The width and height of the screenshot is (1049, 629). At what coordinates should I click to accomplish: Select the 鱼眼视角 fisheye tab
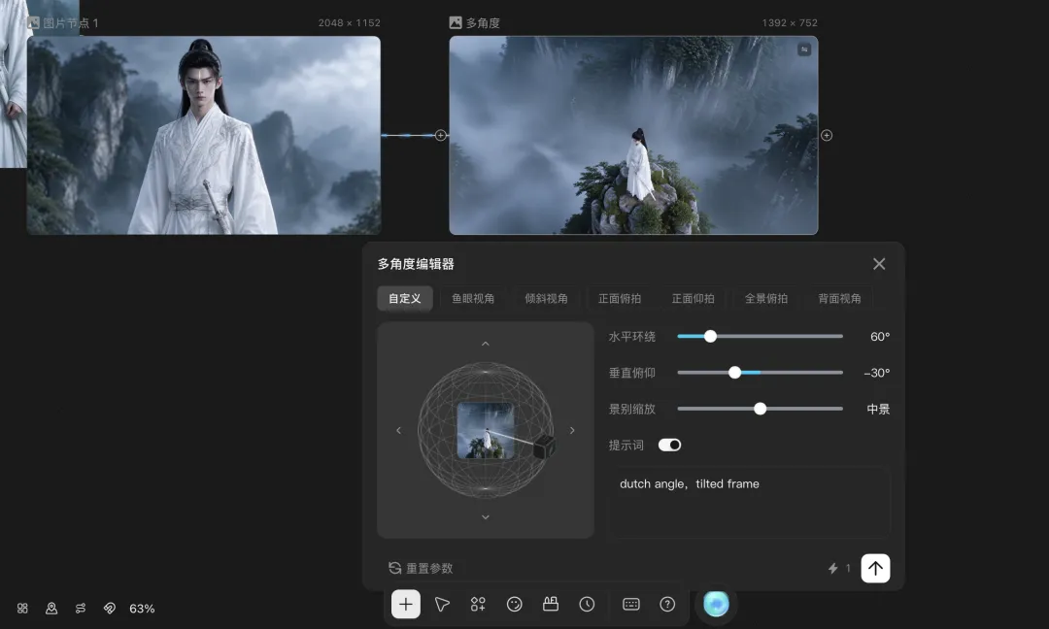point(473,298)
